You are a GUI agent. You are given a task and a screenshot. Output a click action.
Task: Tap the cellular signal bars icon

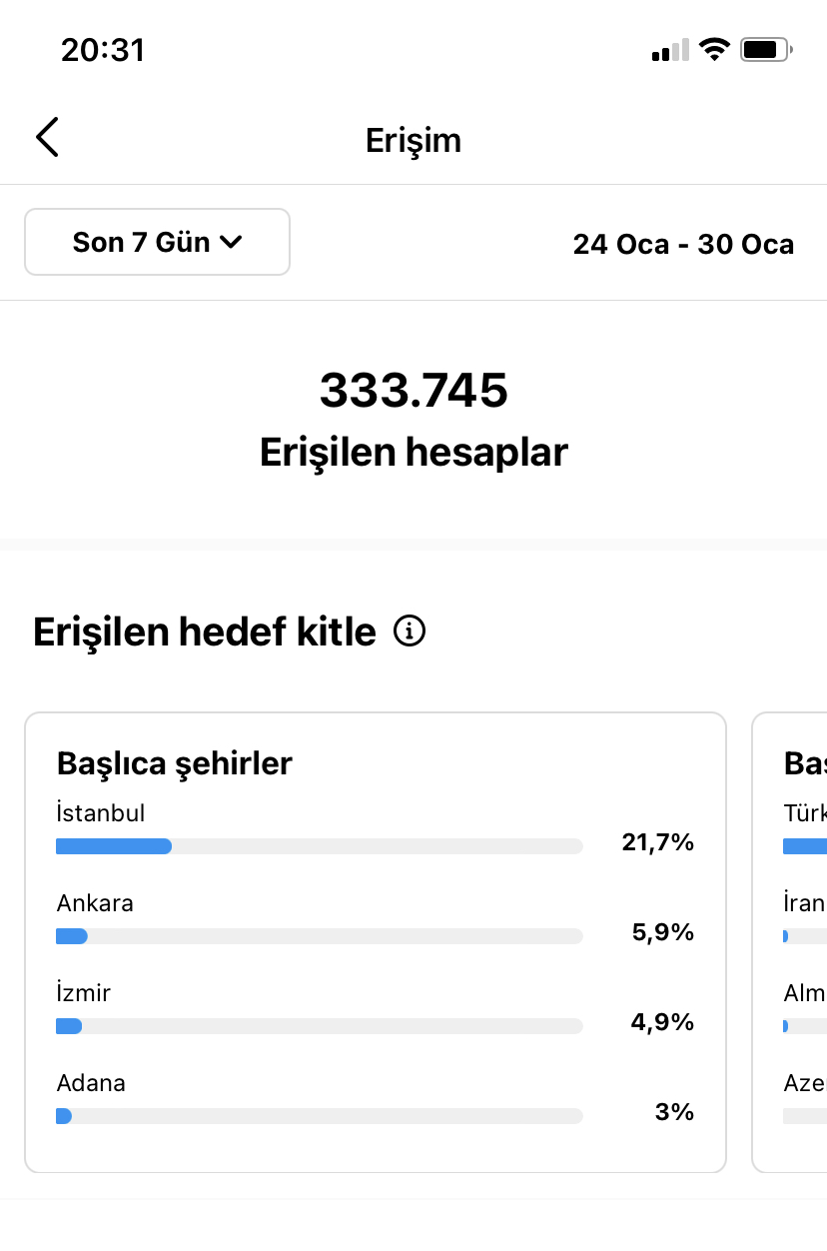pos(670,50)
